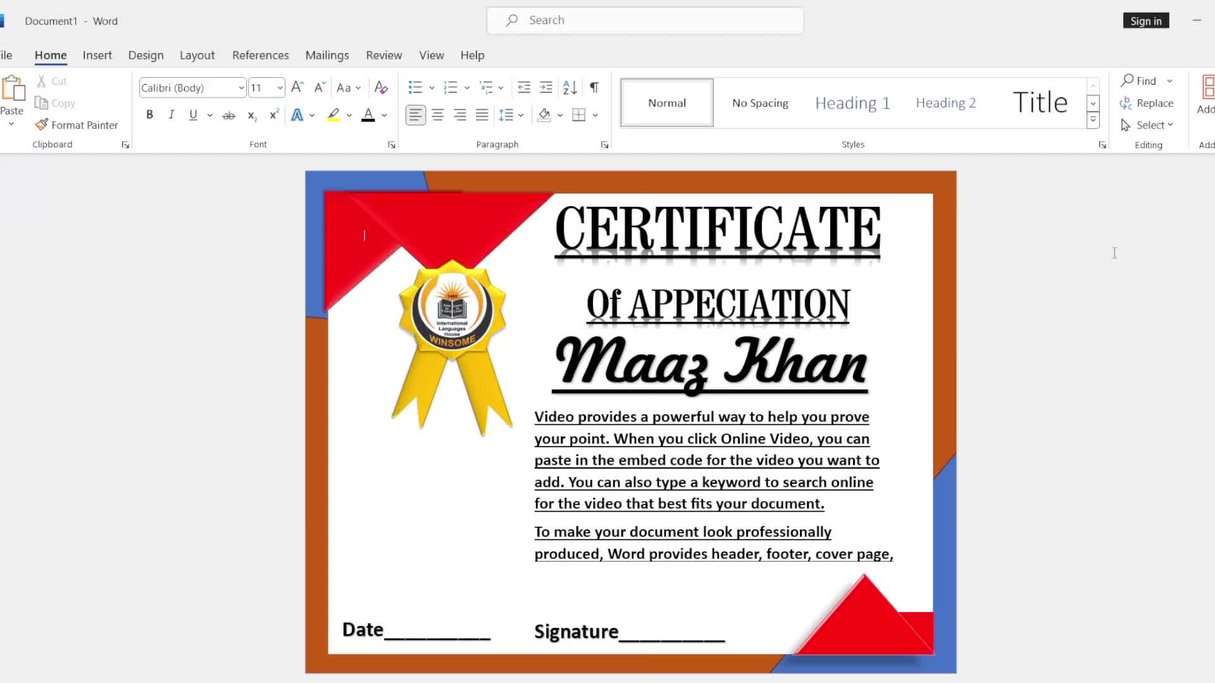Open the Select dropdown in Editing
The height and width of the screenshot is (683, 1215).
(x=1147, y=125)
